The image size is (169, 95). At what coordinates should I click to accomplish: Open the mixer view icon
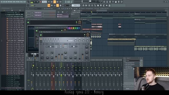click(92, 5)
